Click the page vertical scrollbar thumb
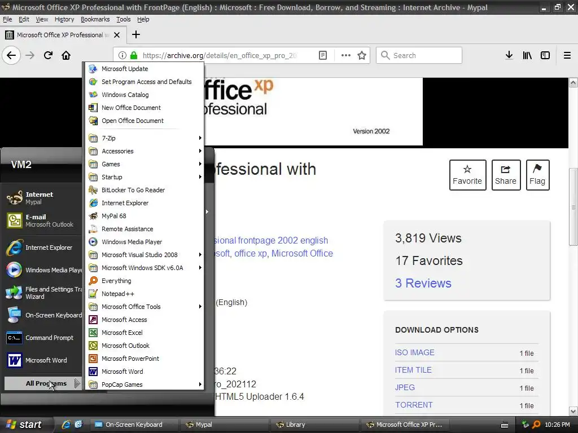 [573, 206]
